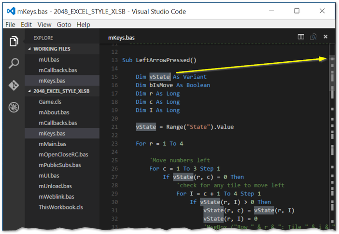Open the Debug view in the activity bar
Screen dimensions: 339x234
[14, 108]
